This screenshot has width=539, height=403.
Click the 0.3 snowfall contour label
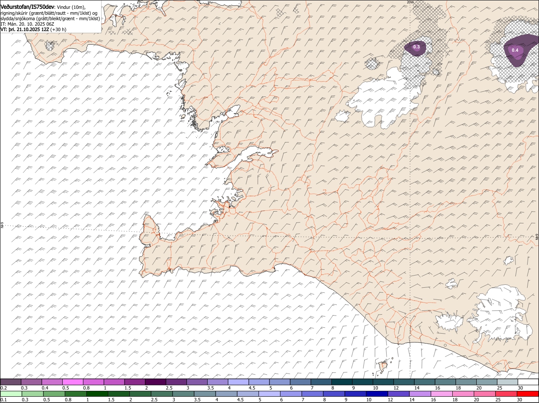(416, 47)
